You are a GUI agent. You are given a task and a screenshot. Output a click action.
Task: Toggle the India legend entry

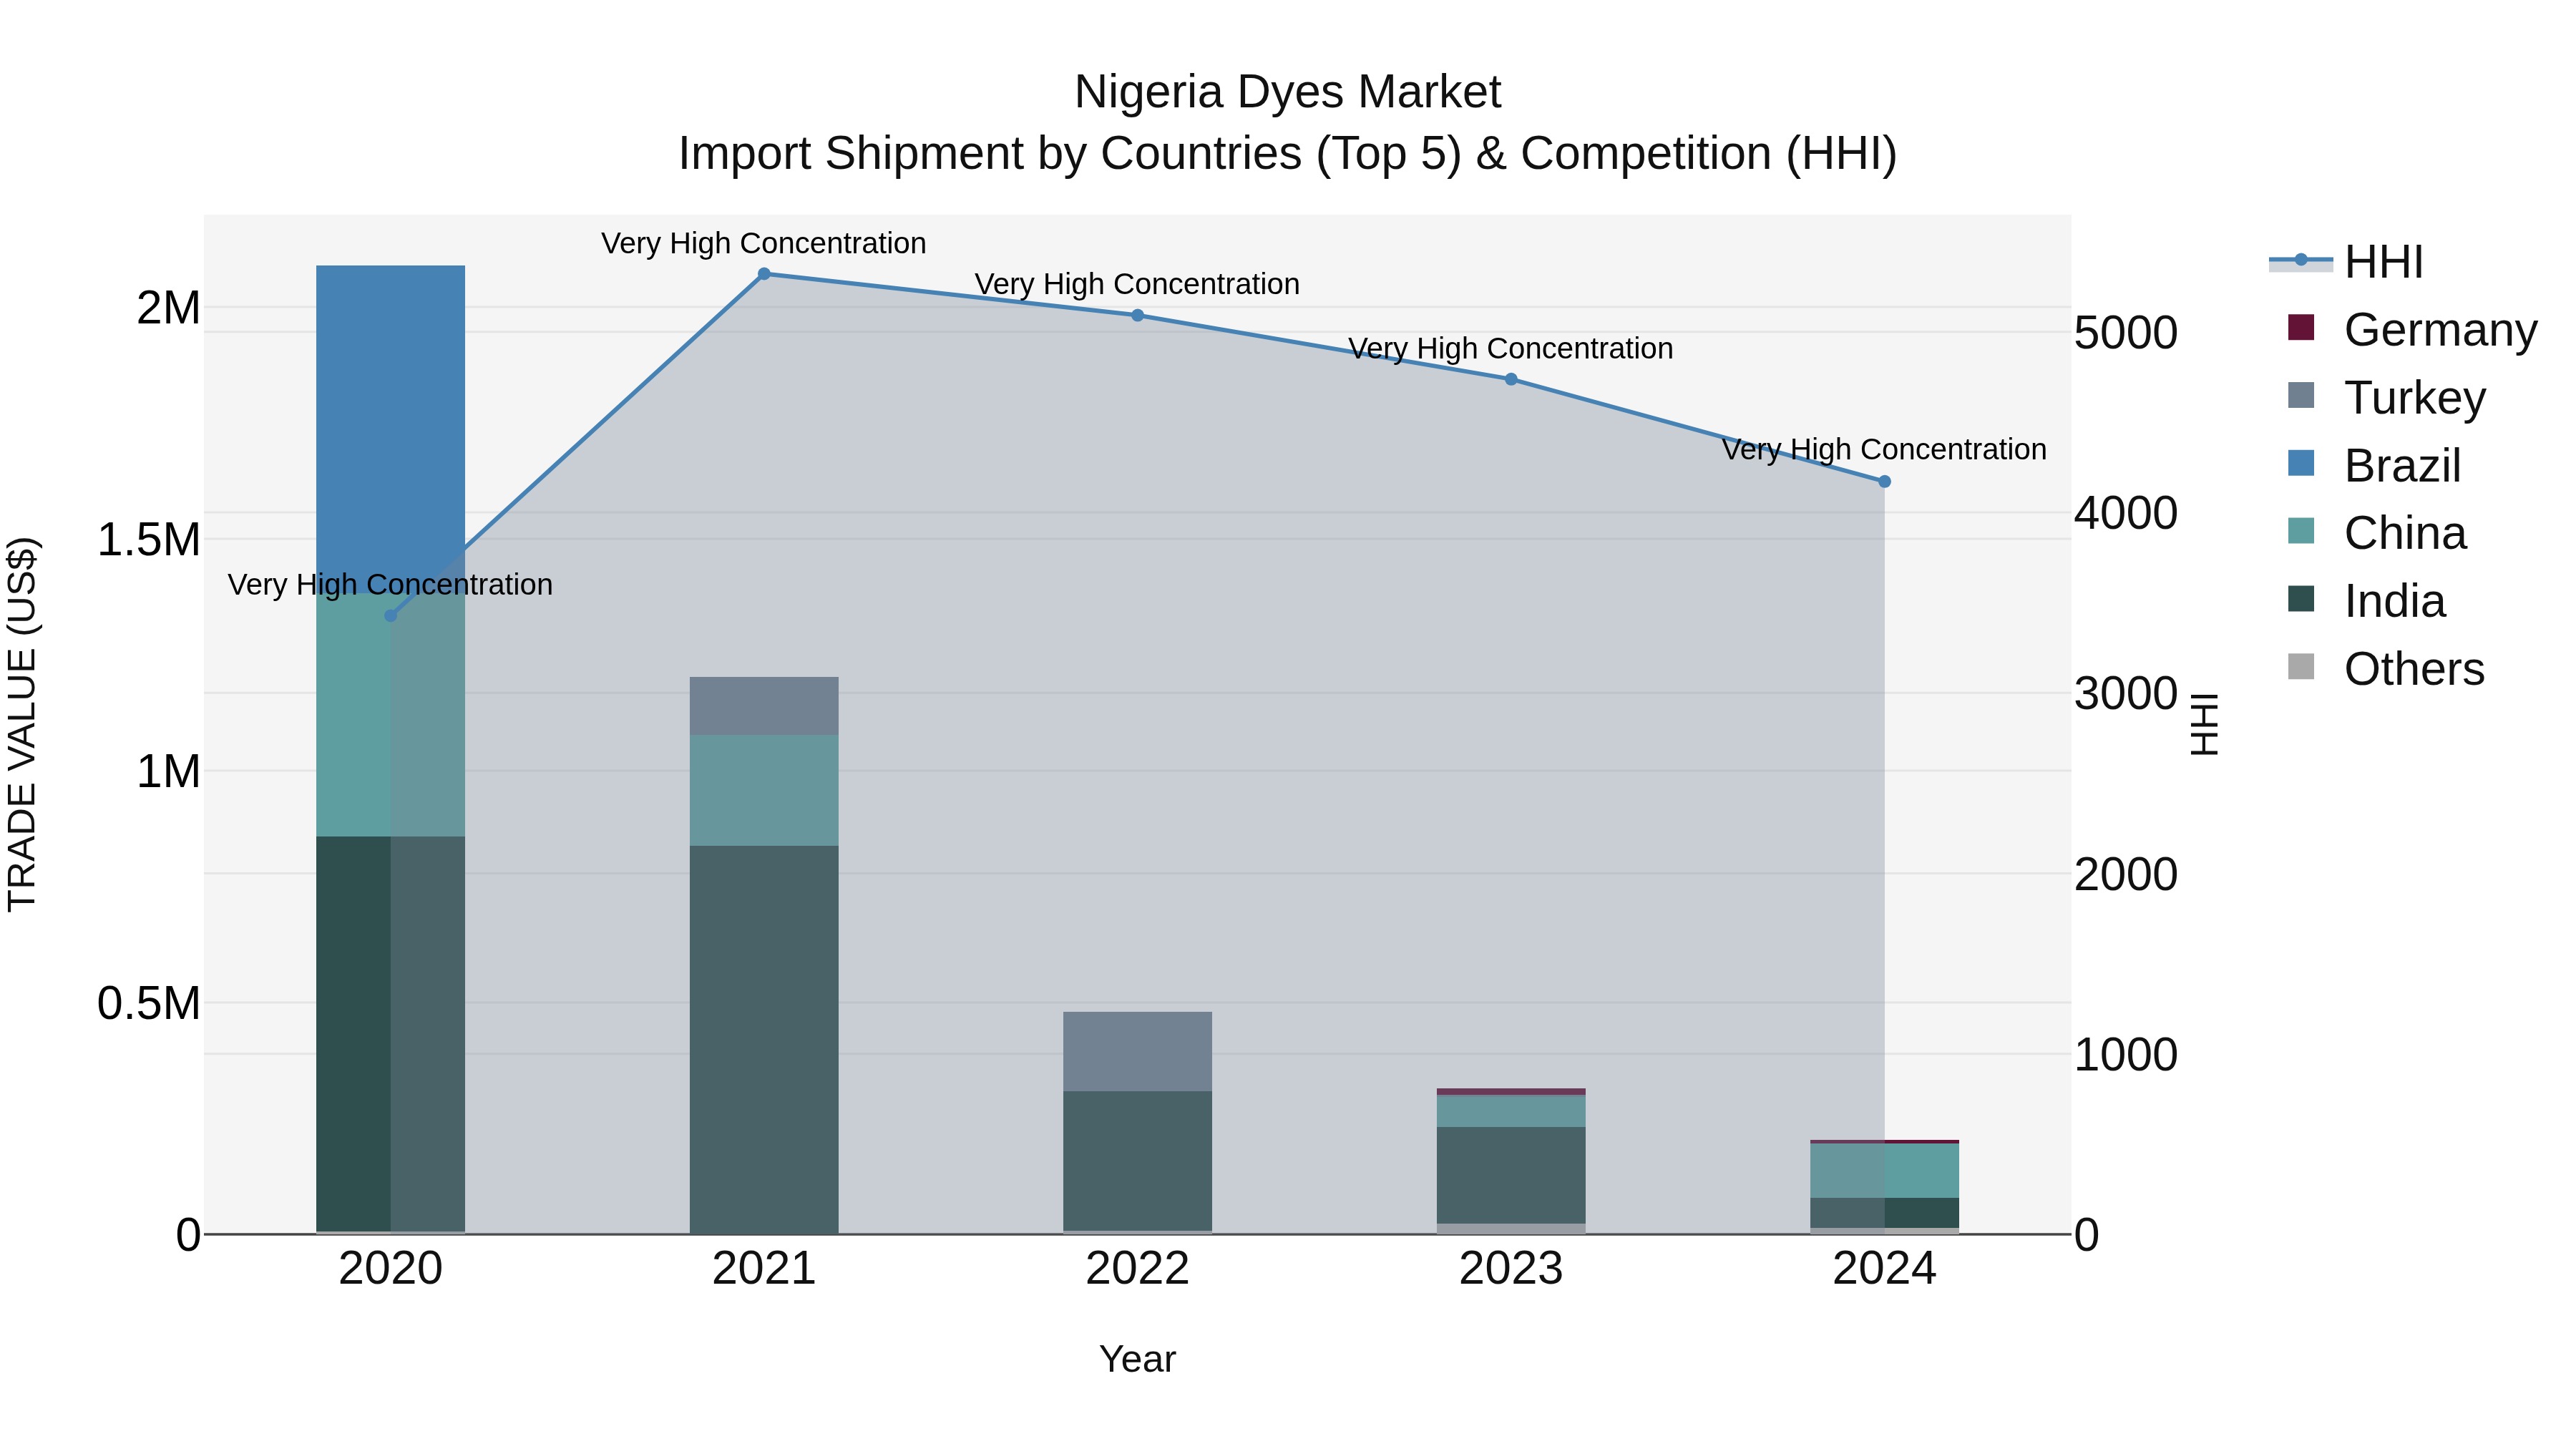(2366, 601)
